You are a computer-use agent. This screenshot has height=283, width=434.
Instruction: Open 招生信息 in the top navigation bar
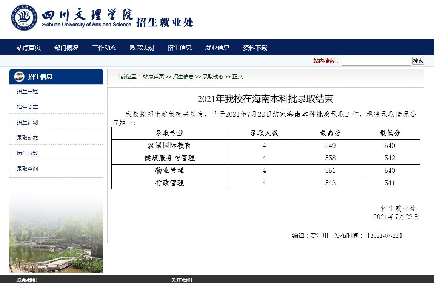[180, 48]
